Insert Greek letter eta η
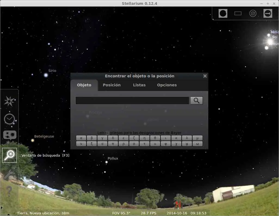The width and height of the screenshot is (279, 216). click(x=144, y=138)
